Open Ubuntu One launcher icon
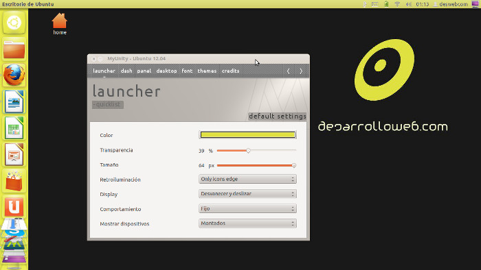The height and width of the screenshot is (270, 481). (14, 207)
